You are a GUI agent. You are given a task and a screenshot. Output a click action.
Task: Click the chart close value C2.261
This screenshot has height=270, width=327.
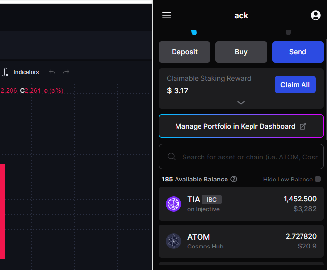(x=30, y=90)
